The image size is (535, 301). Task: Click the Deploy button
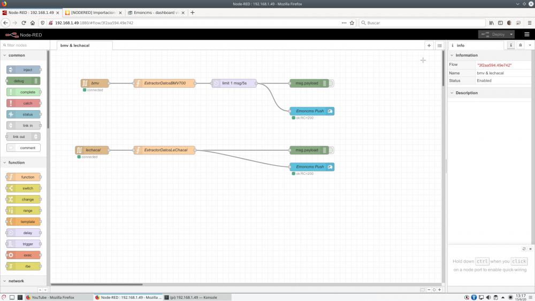493,34
